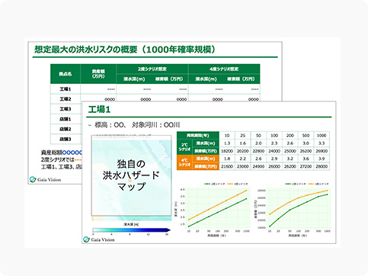Click return period column header 25

coord(243,136)
